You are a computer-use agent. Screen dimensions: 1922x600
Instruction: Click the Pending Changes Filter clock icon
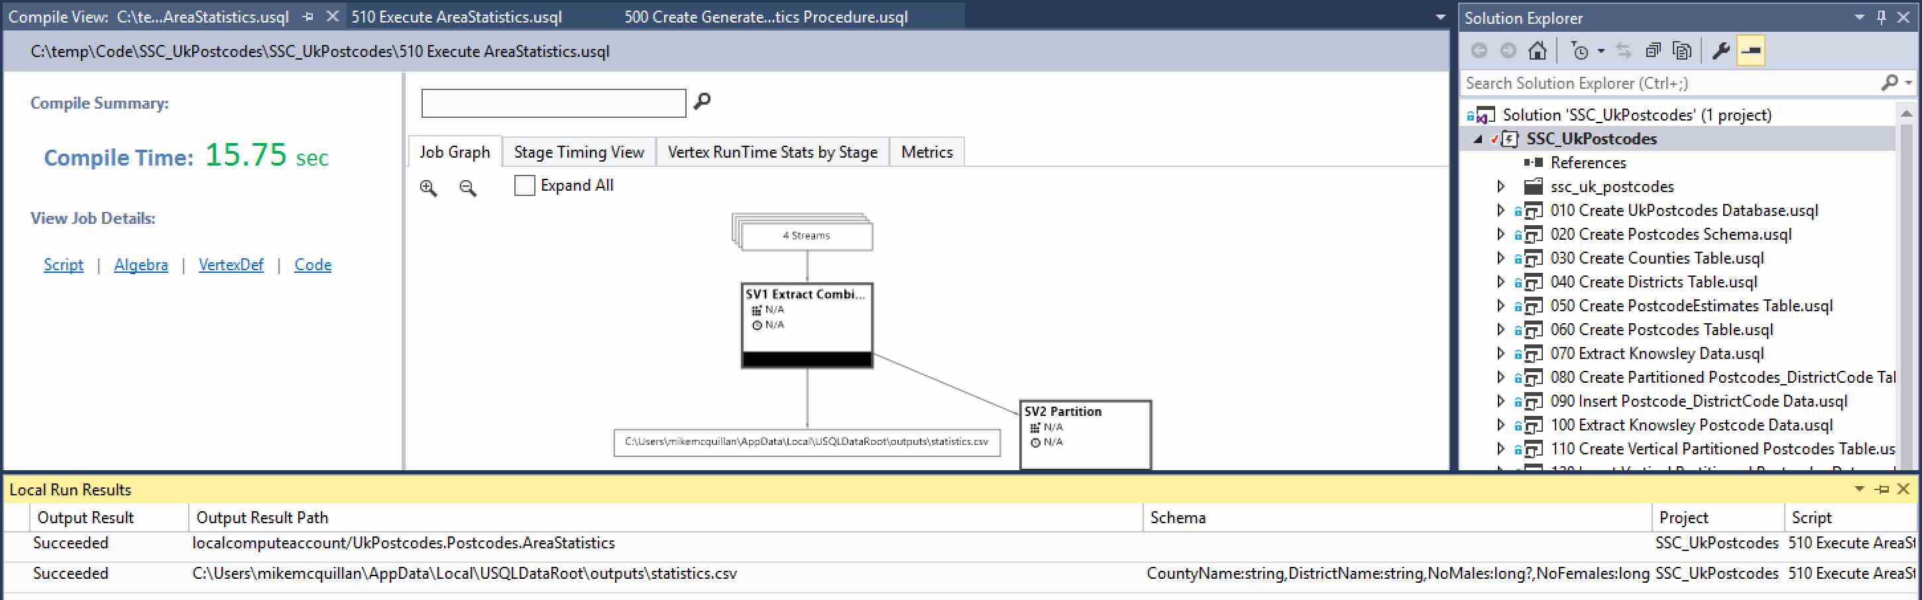(1579, 51)
